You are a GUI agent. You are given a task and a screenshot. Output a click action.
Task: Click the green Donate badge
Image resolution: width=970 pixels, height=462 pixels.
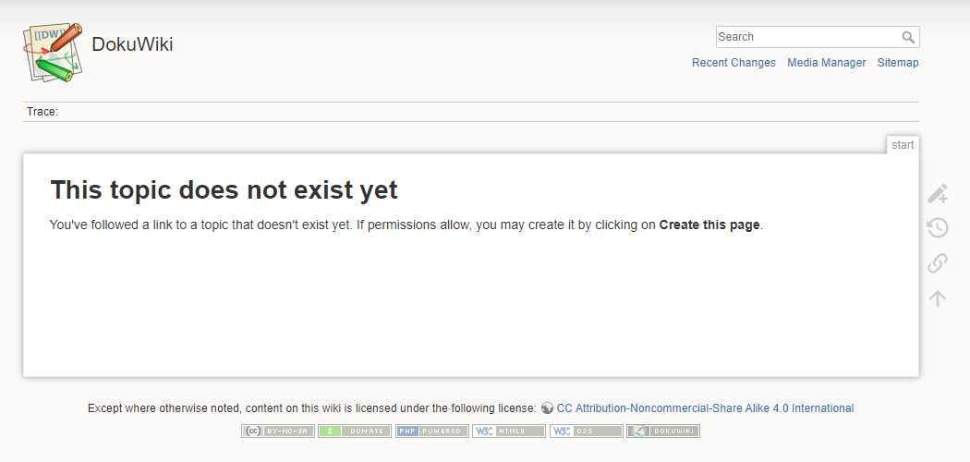[x=355, y=432]
